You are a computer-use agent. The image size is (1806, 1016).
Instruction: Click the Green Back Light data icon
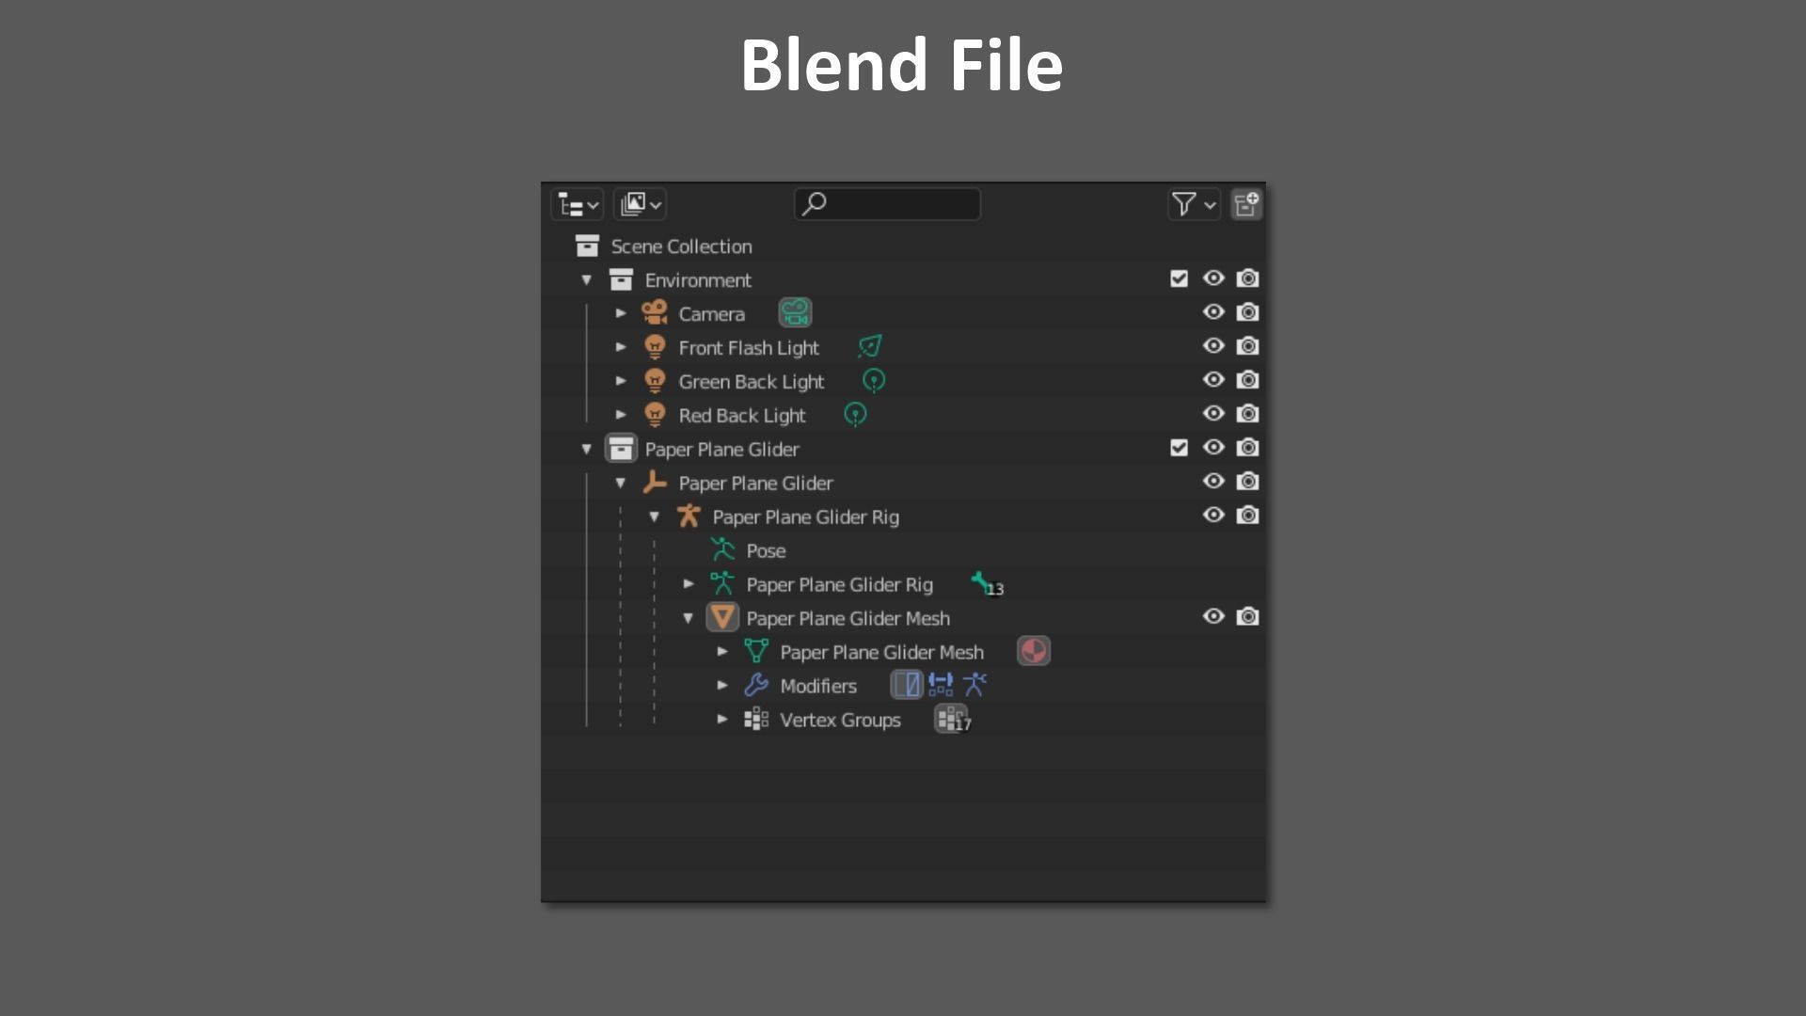pyautogui.click(x=873, y=381)
